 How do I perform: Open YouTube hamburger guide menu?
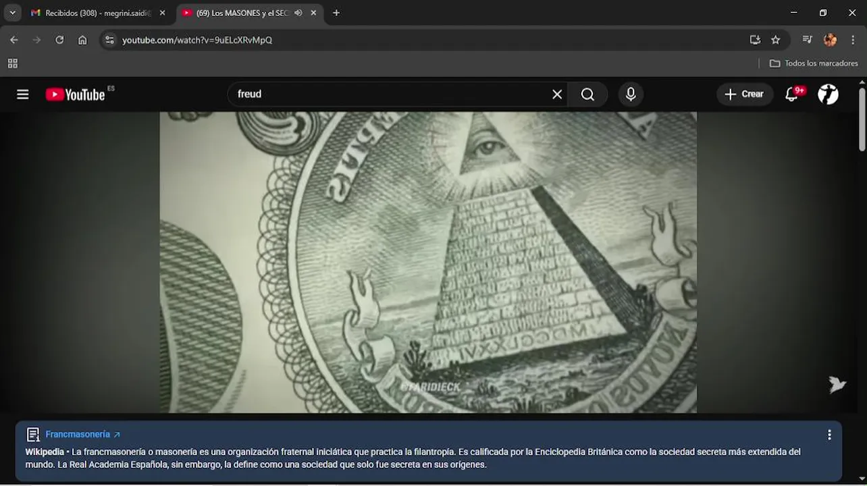(23, 94)
